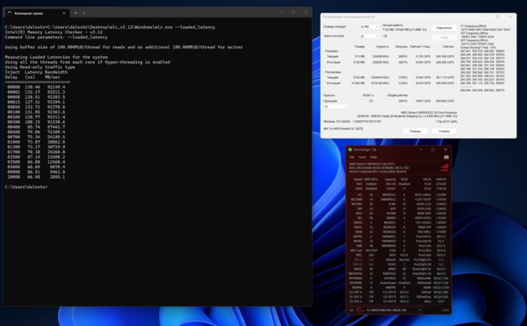Open the dictionary size 32 MB dropdown
The image size is (527, 326).
(369, 27)
